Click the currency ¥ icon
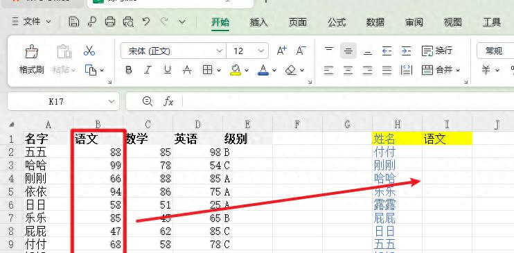Image resolution: width=514 pixels, height=253 pixels. [x=486, y=70]
